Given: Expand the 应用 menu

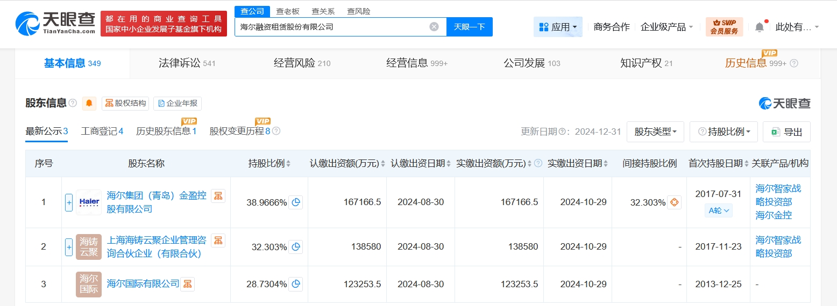Looking at the screenshot, I should (558, 27).
